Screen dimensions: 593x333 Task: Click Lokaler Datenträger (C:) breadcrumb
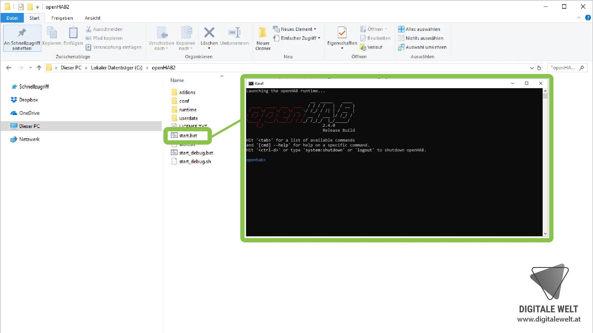tap(116, 68)
